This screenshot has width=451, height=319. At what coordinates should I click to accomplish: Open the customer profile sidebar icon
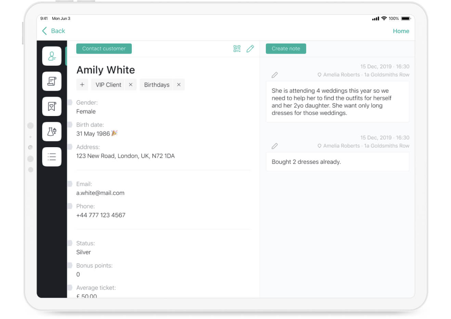pyautogui.click(x=52, y=56)
